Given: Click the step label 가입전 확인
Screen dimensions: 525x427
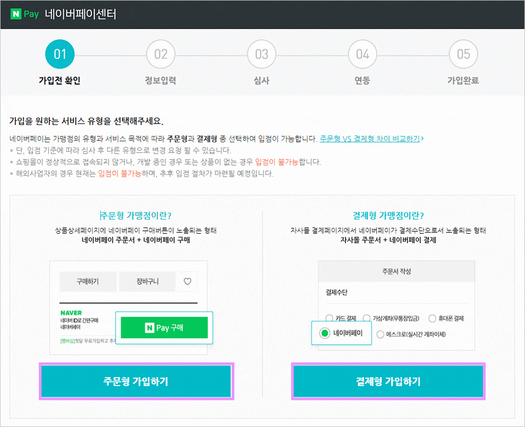Looking at the screenshot, I should pyautogui.click(x=59, y=81).
